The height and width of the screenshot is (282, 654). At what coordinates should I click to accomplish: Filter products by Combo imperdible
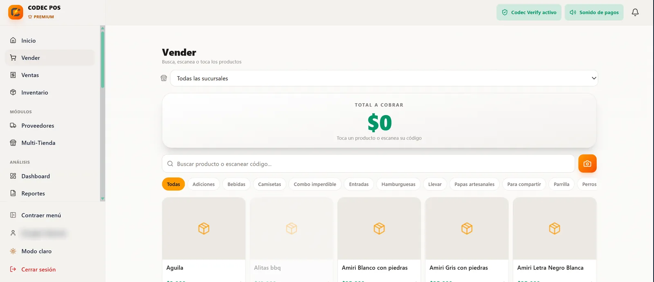coord(315,184)
